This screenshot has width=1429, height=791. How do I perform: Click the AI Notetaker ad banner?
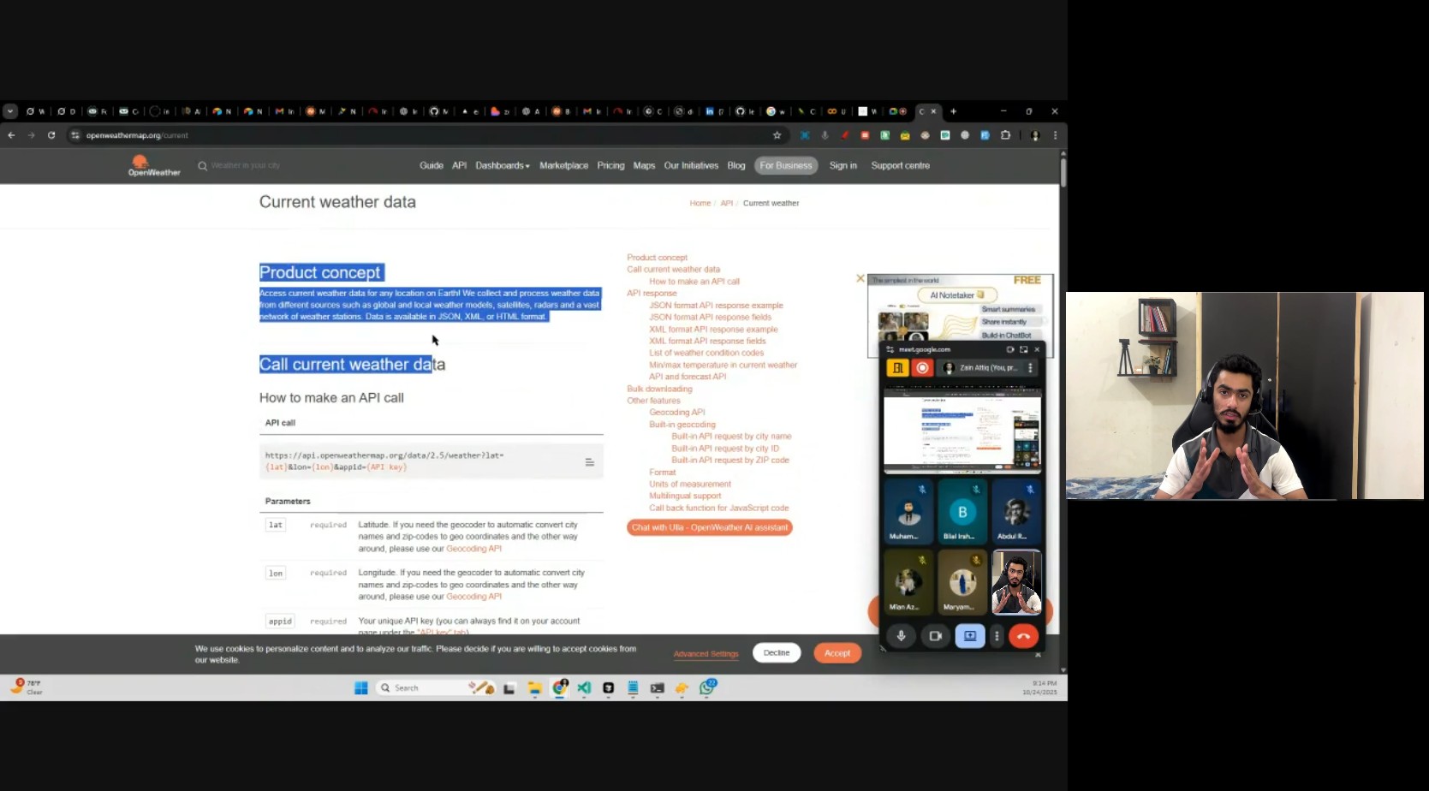point(961,306)
